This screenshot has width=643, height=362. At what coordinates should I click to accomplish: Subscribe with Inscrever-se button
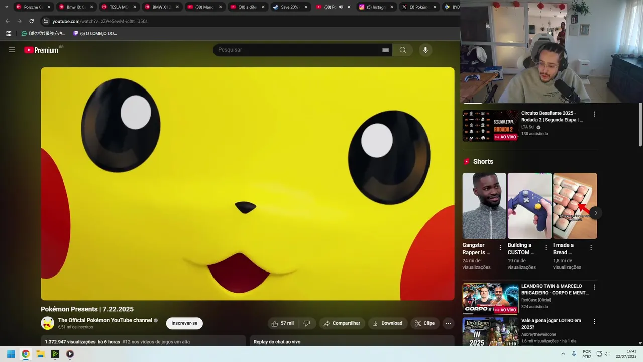tap(184, 323)
